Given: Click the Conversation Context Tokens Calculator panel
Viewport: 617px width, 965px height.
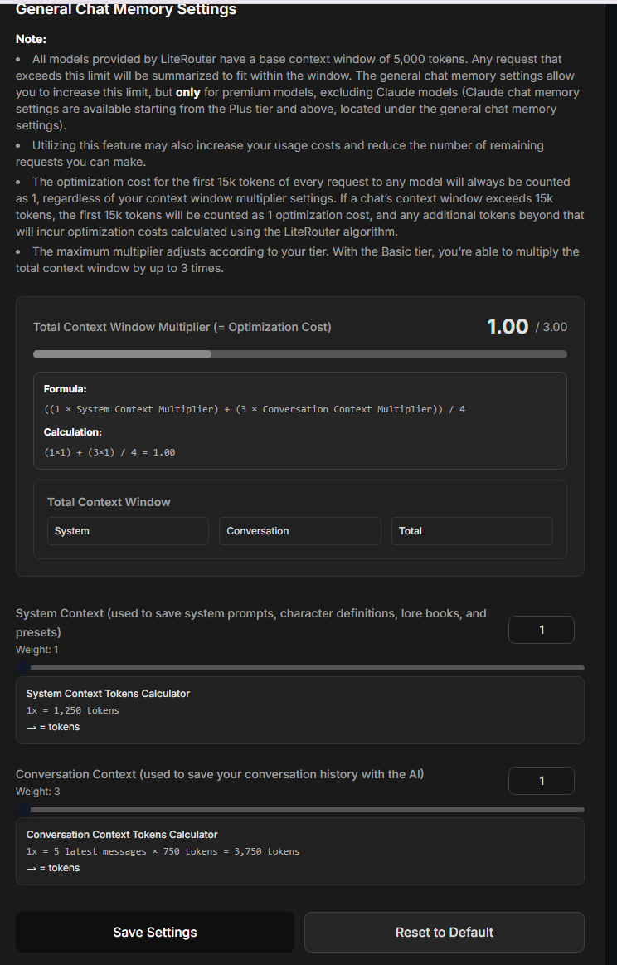Looking at the screenshot, I should tap(299, 850).
